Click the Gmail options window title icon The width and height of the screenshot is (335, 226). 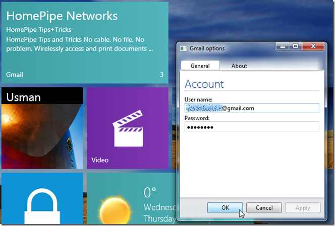click(x=183, y=48)
